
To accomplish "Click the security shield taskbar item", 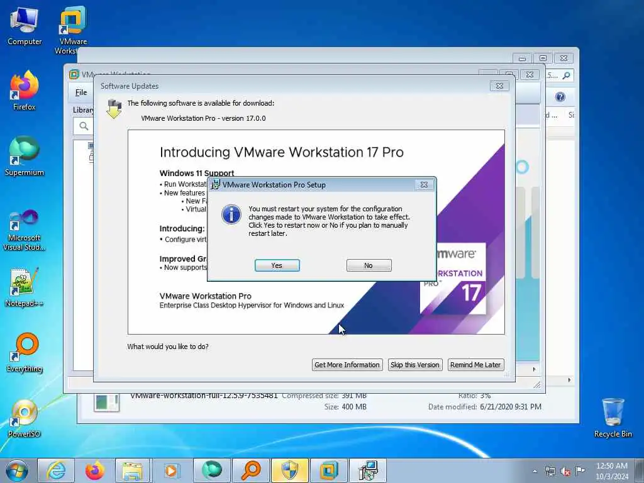I will [x=289, y=470].
